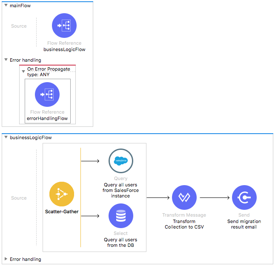Open the Salesforce Query component icon
Viewport: 275px width, 266px height.
121,161
